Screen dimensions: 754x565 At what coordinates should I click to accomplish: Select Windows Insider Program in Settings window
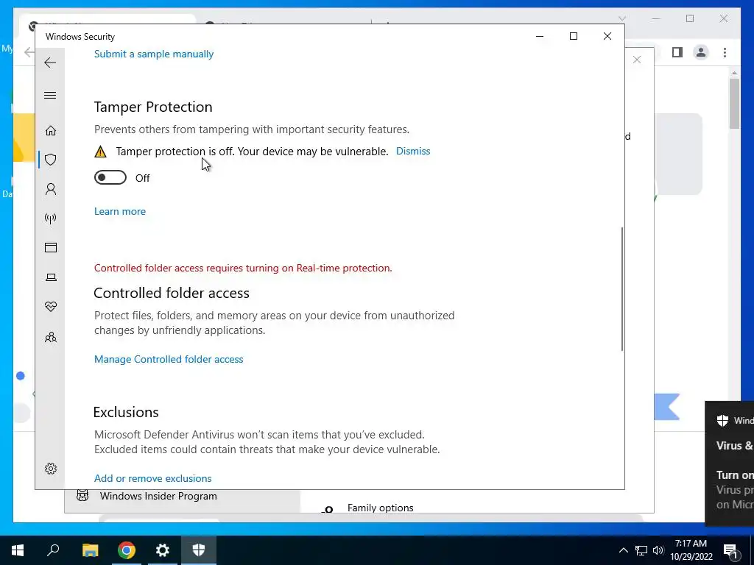158,496
